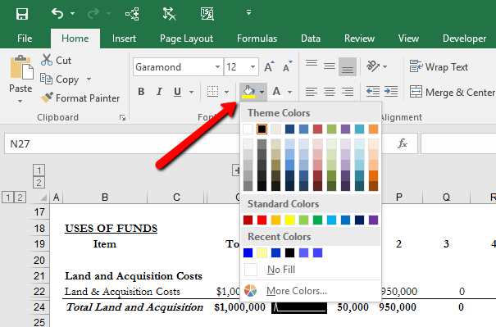Open the Copy dropdown arrow

tap(89, 79)
